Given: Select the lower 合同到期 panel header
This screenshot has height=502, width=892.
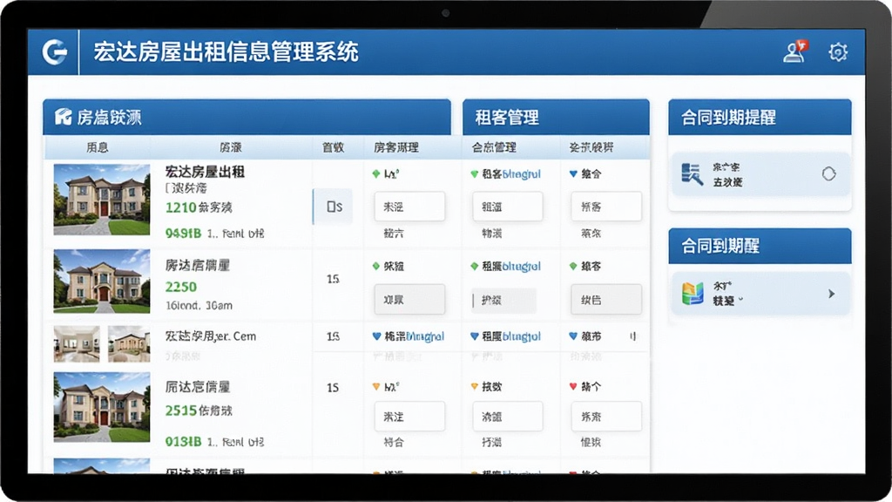Looking at the screenshot, I should 760,246.
